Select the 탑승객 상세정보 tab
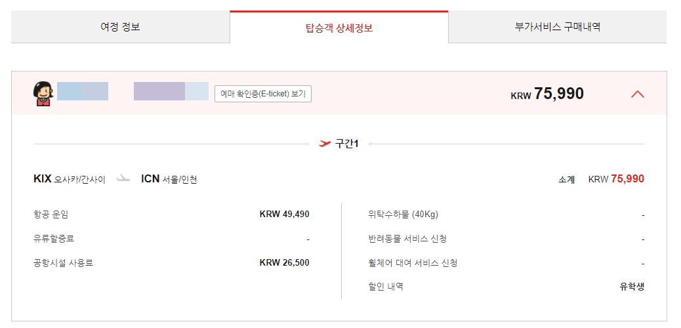681x328 pixels. pyautogui.click(x=339, y=28)
